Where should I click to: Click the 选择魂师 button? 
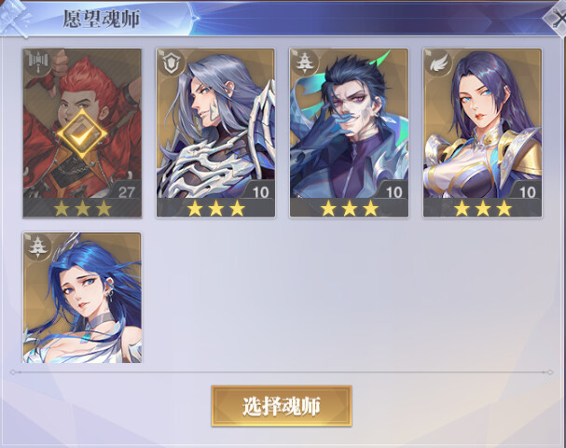[x=282, y=406]
